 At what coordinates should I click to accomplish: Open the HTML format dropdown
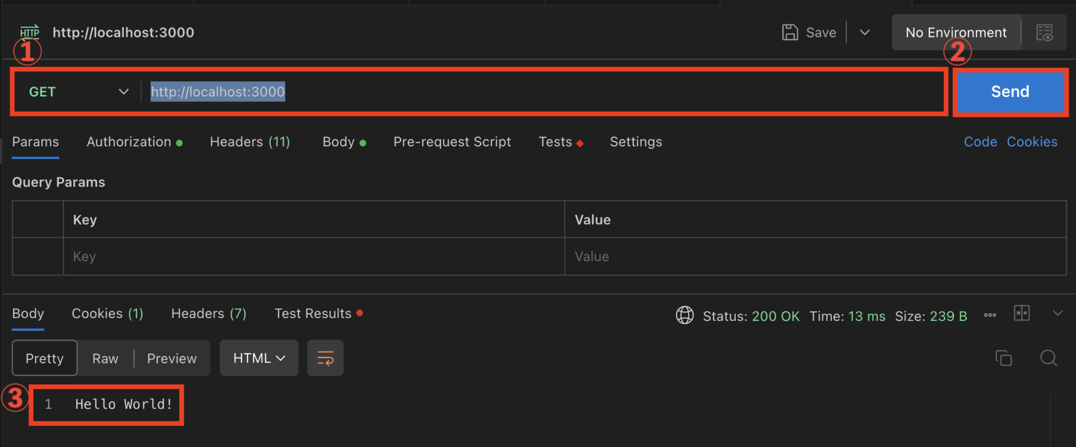tap(259, 358)
